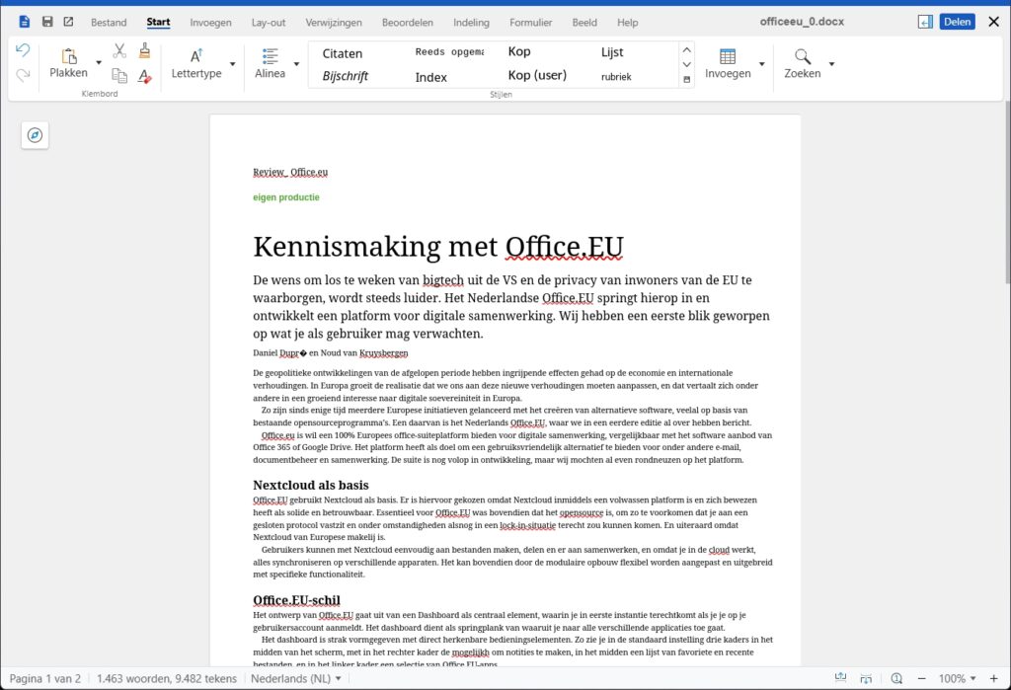The image size is (1011, 690).
Task: Apply the Reeds opgemaakt style
Action: [x=449, y=52]
